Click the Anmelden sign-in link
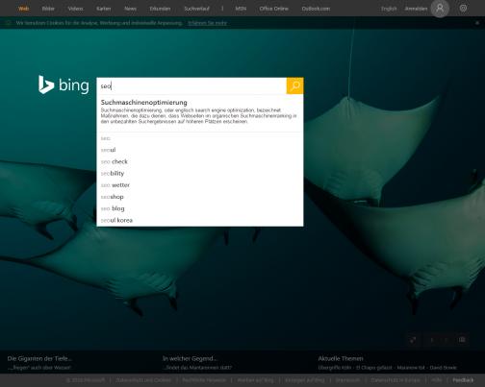 [416, 9]
